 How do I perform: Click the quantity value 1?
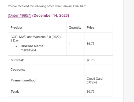coord(70,44)
